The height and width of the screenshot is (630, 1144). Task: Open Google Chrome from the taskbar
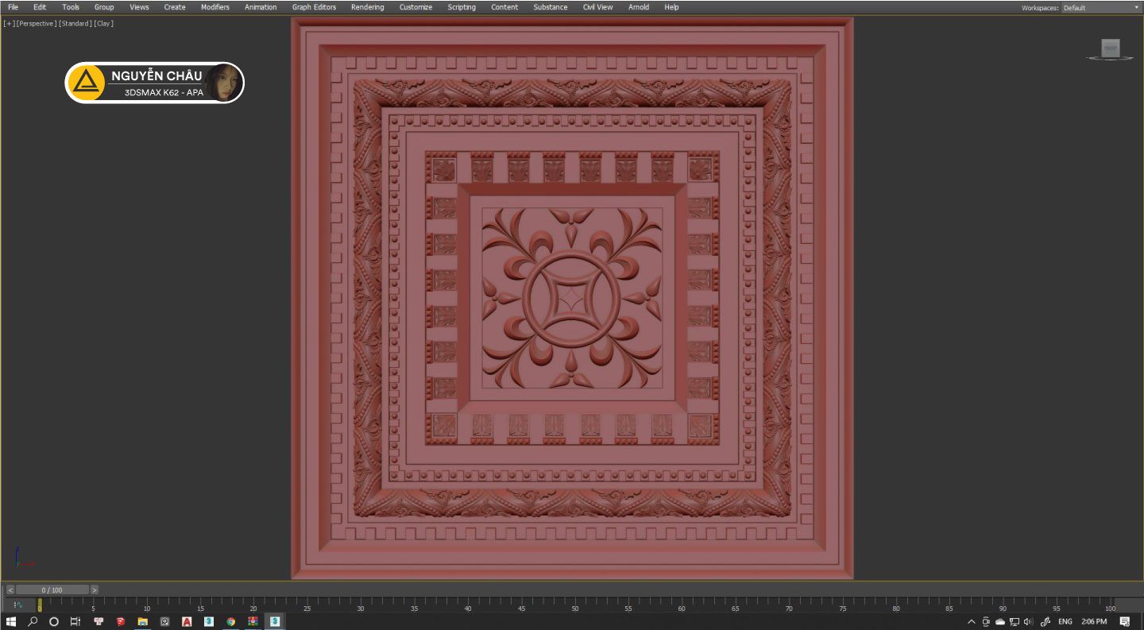tap(231, 621)
